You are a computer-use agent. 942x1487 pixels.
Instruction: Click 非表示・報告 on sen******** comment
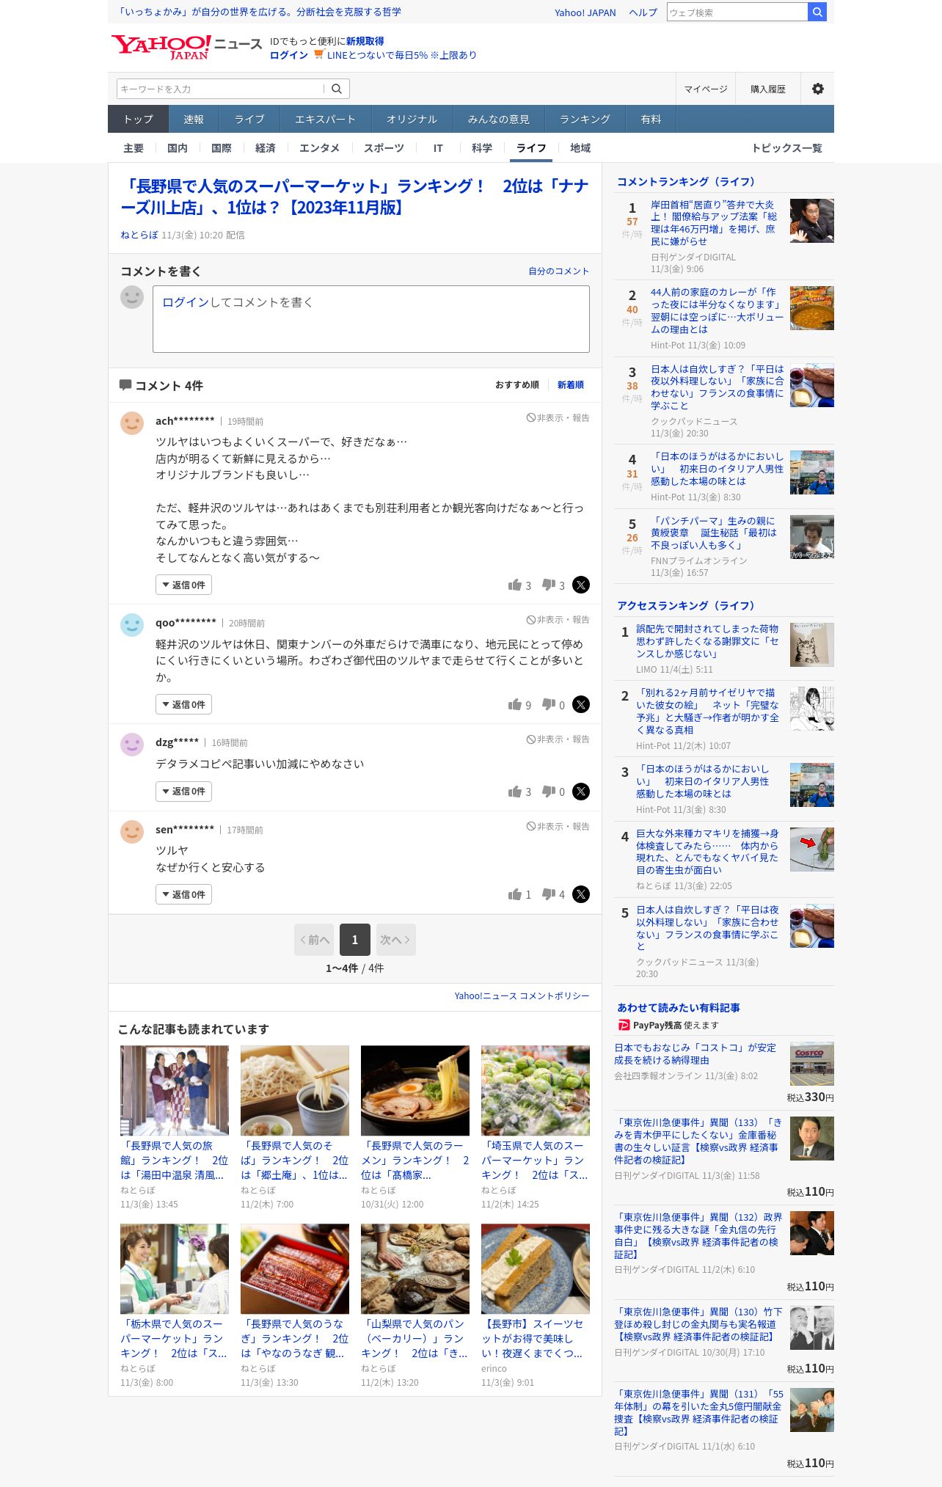point(558,826)
